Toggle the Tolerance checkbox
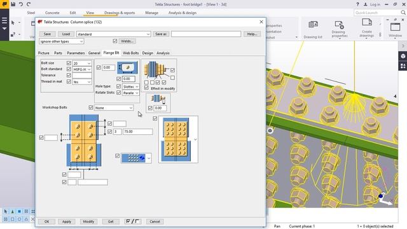407x229 pixels. tap(69, 75)
